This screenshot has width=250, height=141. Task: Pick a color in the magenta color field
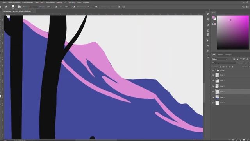click(x=233, y=33)
